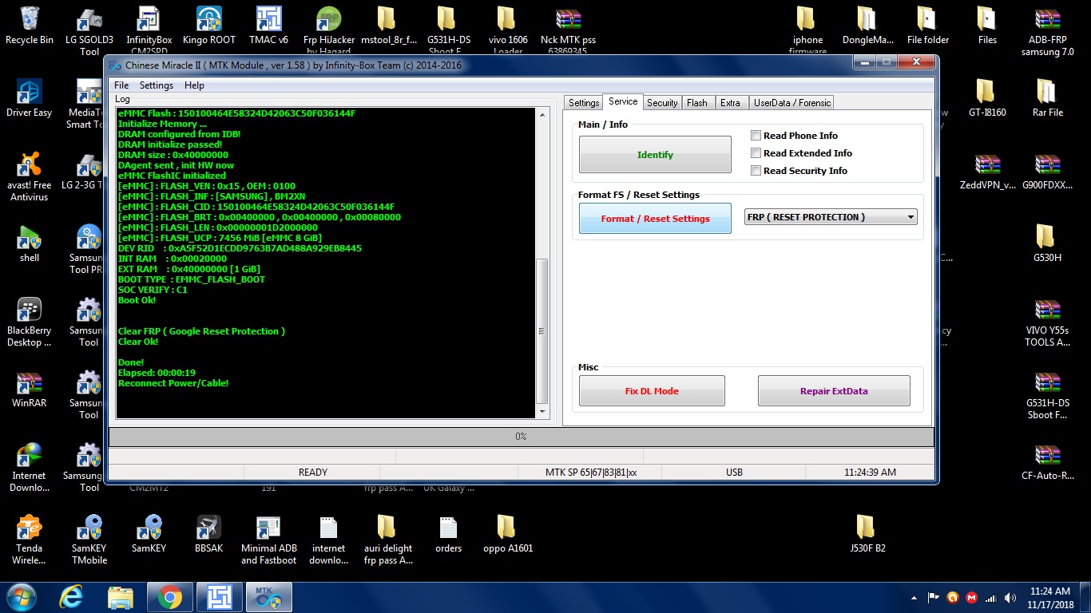Open the J530F B2 folder

pyautogui.click(x=867, y=533)
